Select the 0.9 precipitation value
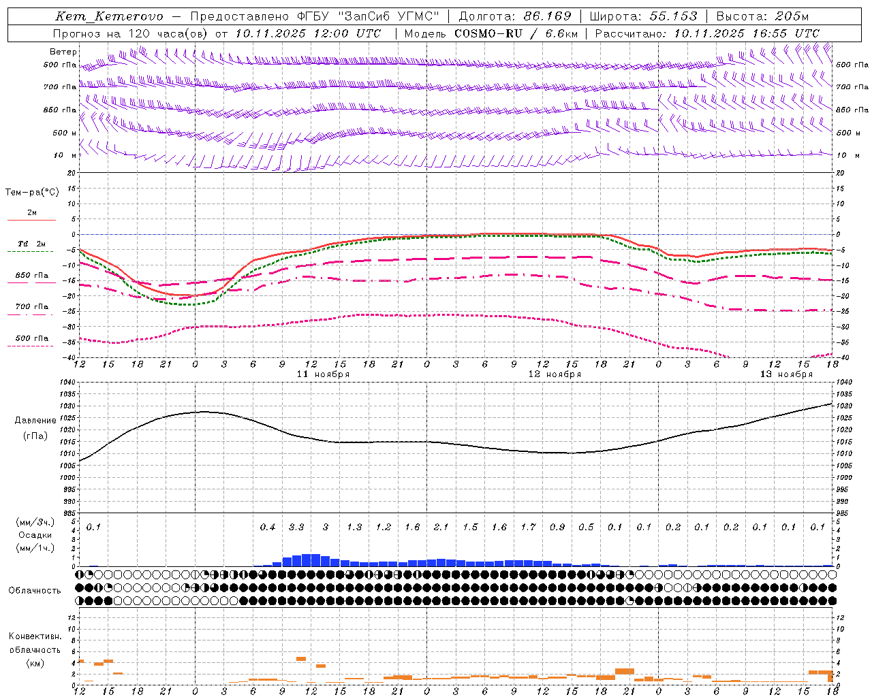The height and width of the screenshot is (697, 872). coord(557,527)
